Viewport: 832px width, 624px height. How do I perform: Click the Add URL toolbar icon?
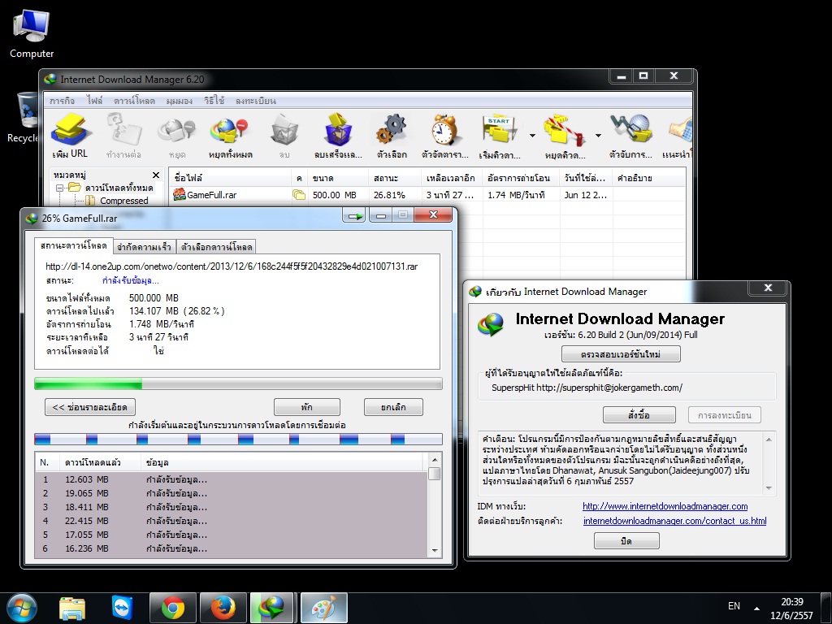(70, 136)
